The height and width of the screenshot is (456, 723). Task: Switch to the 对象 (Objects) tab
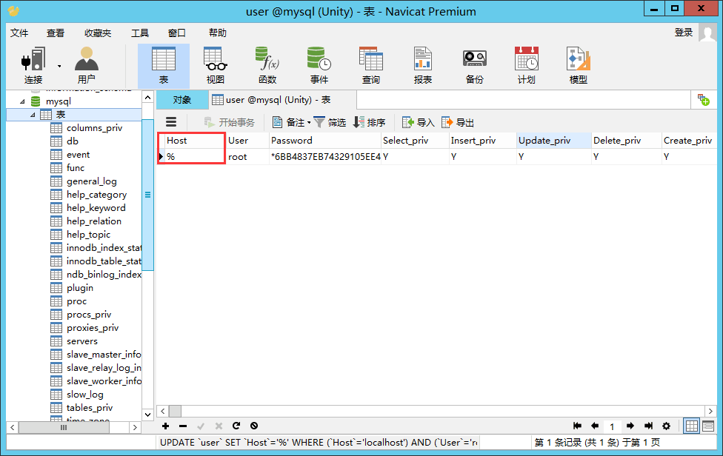tap(183, 99)
